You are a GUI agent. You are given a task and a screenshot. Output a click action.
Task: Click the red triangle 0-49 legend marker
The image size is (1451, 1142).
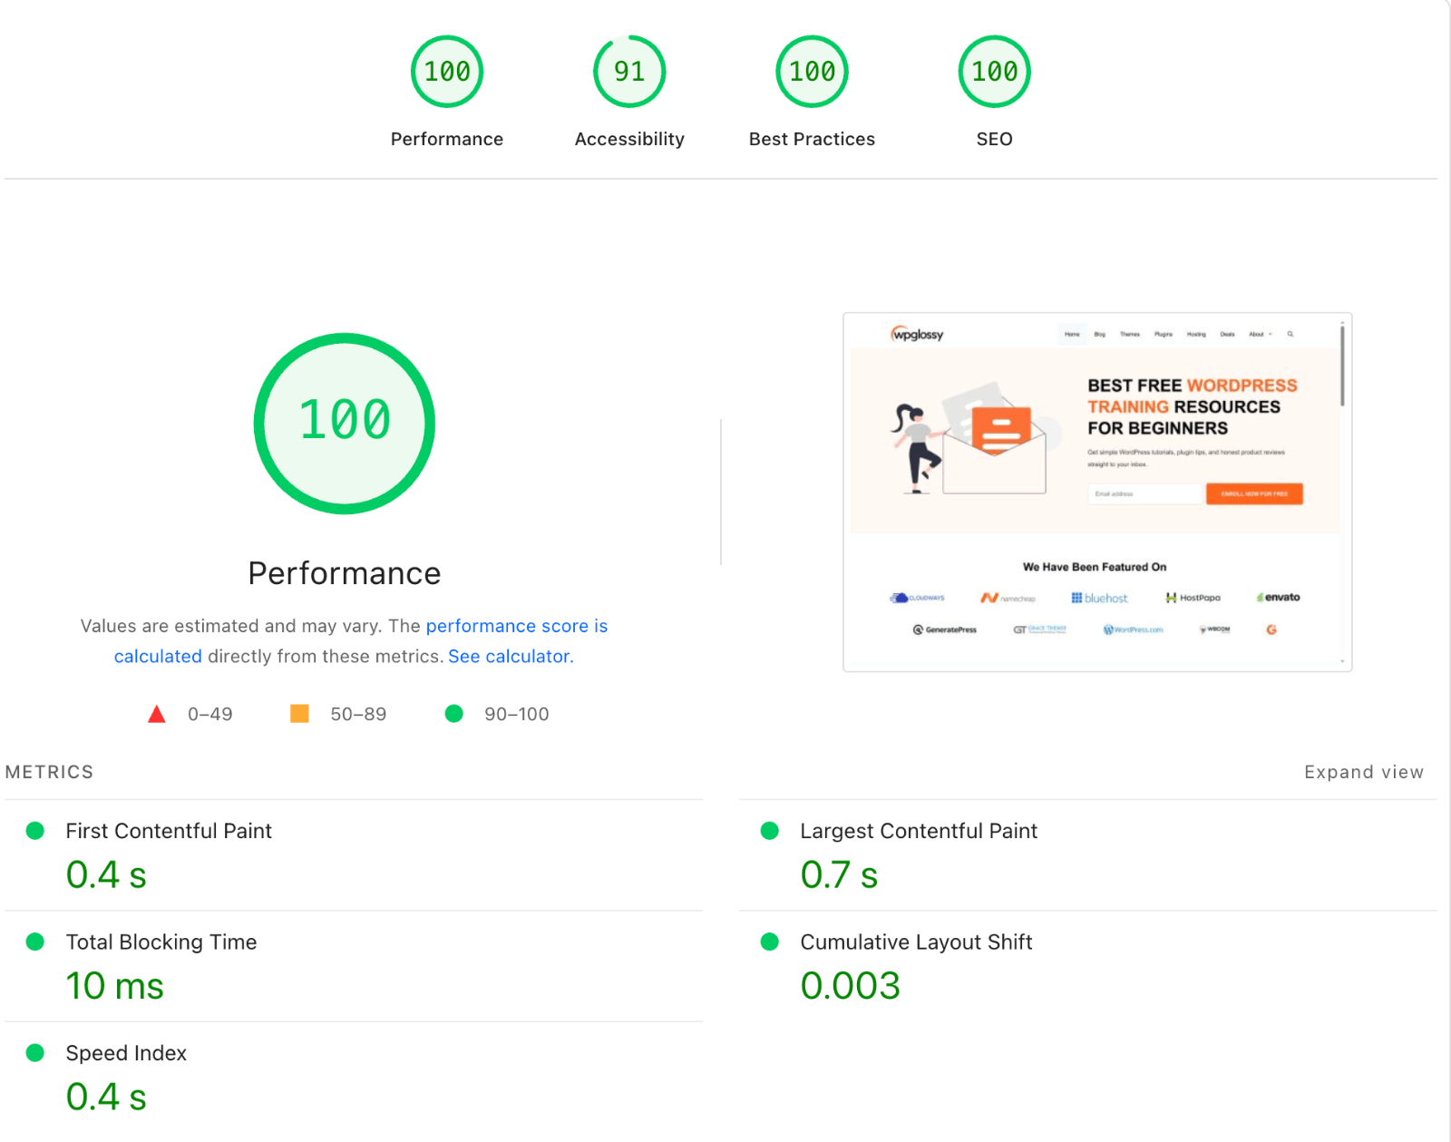pos(157,714)
